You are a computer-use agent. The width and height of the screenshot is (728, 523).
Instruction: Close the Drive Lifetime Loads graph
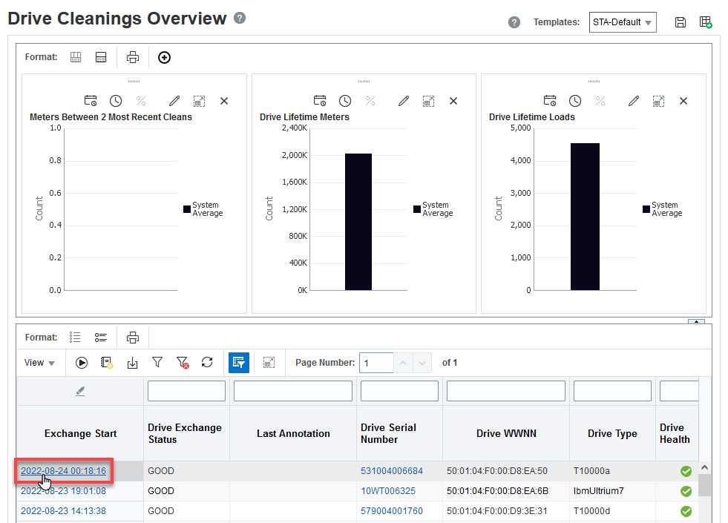(683, 101)
